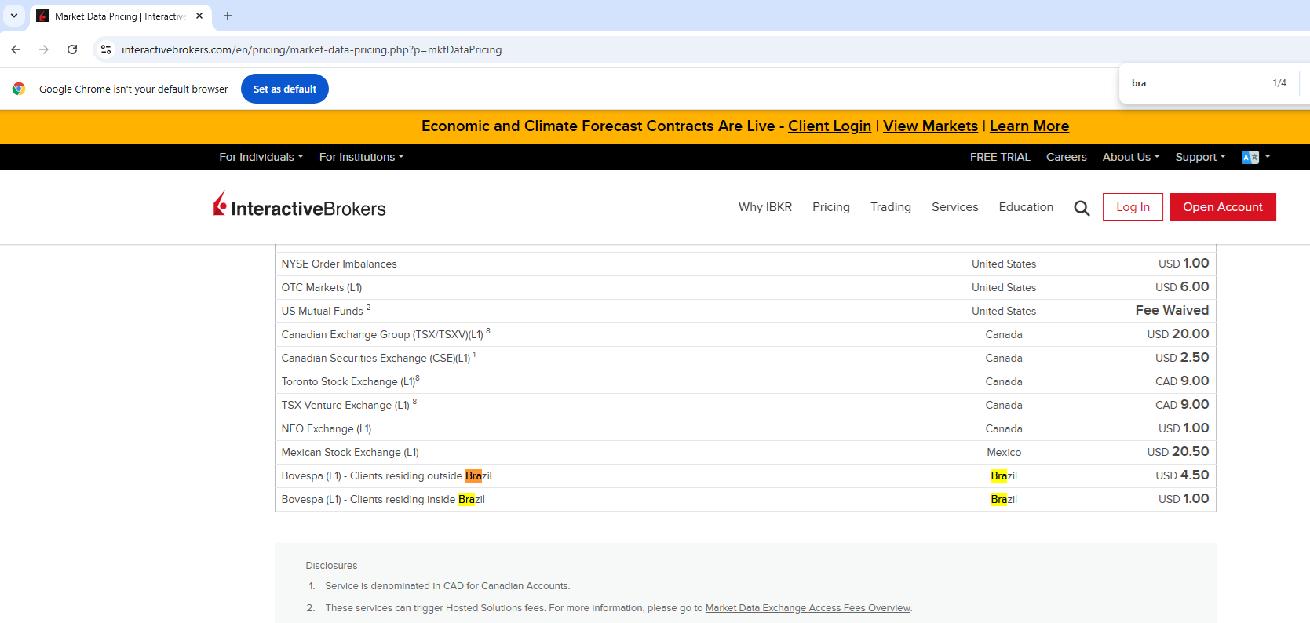
Task: Expand the Support dropdown
Action: (1200, 157)
